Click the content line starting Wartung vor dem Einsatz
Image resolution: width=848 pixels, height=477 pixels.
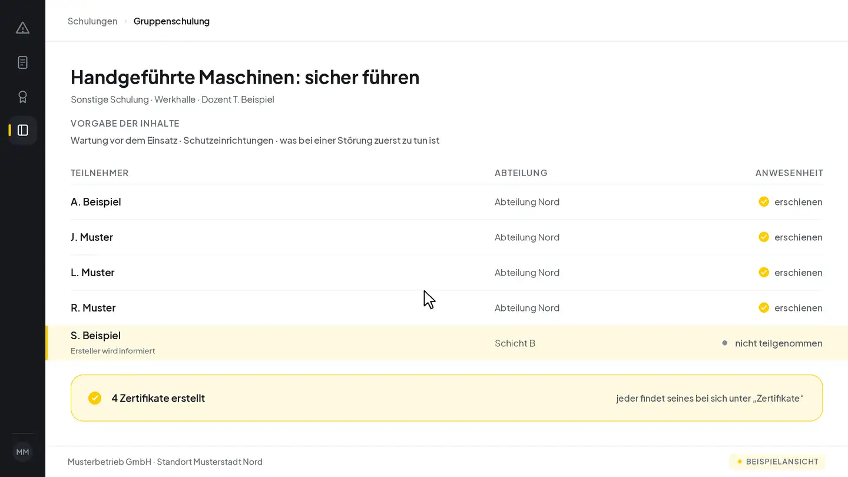[x=255, y=141]
